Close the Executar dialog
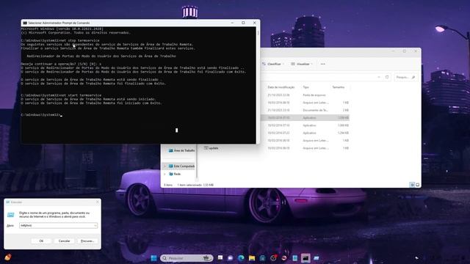This screenshot has height=264, width=470. pos(97,202)
